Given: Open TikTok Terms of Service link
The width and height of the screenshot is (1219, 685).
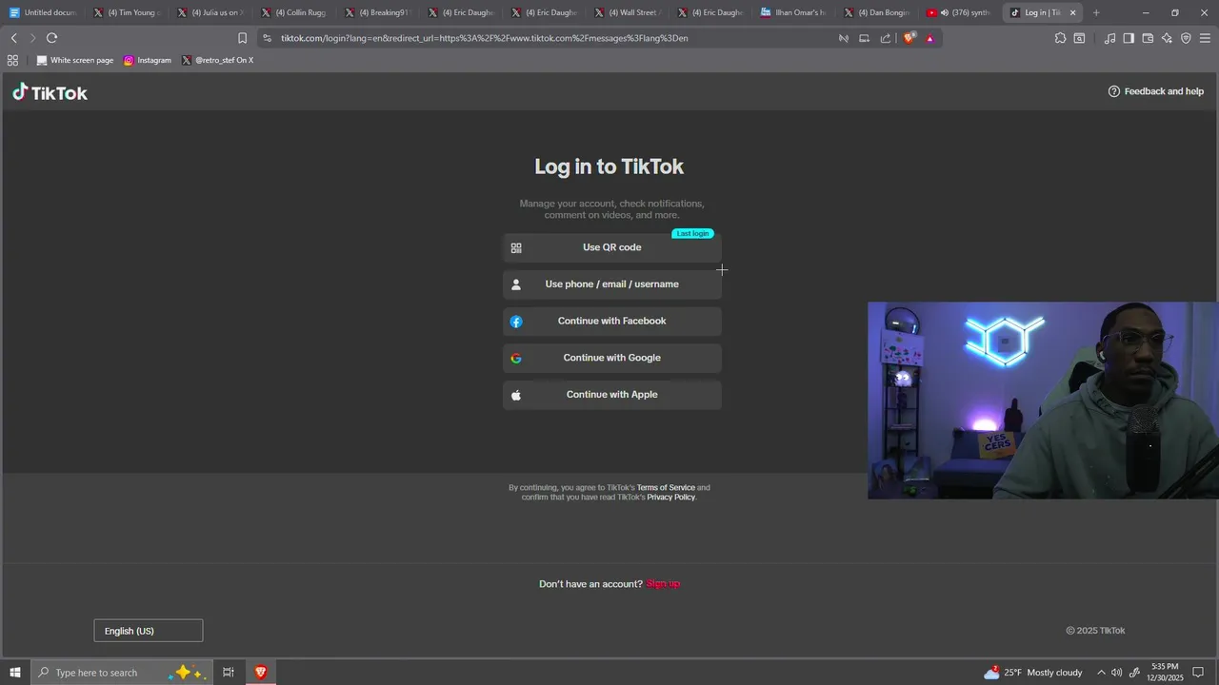Looking at the screenshot, I should 666,488.
